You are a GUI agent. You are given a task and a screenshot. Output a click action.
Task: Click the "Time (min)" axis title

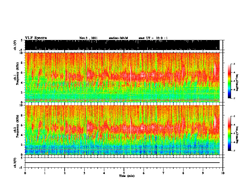coord(127,176)
